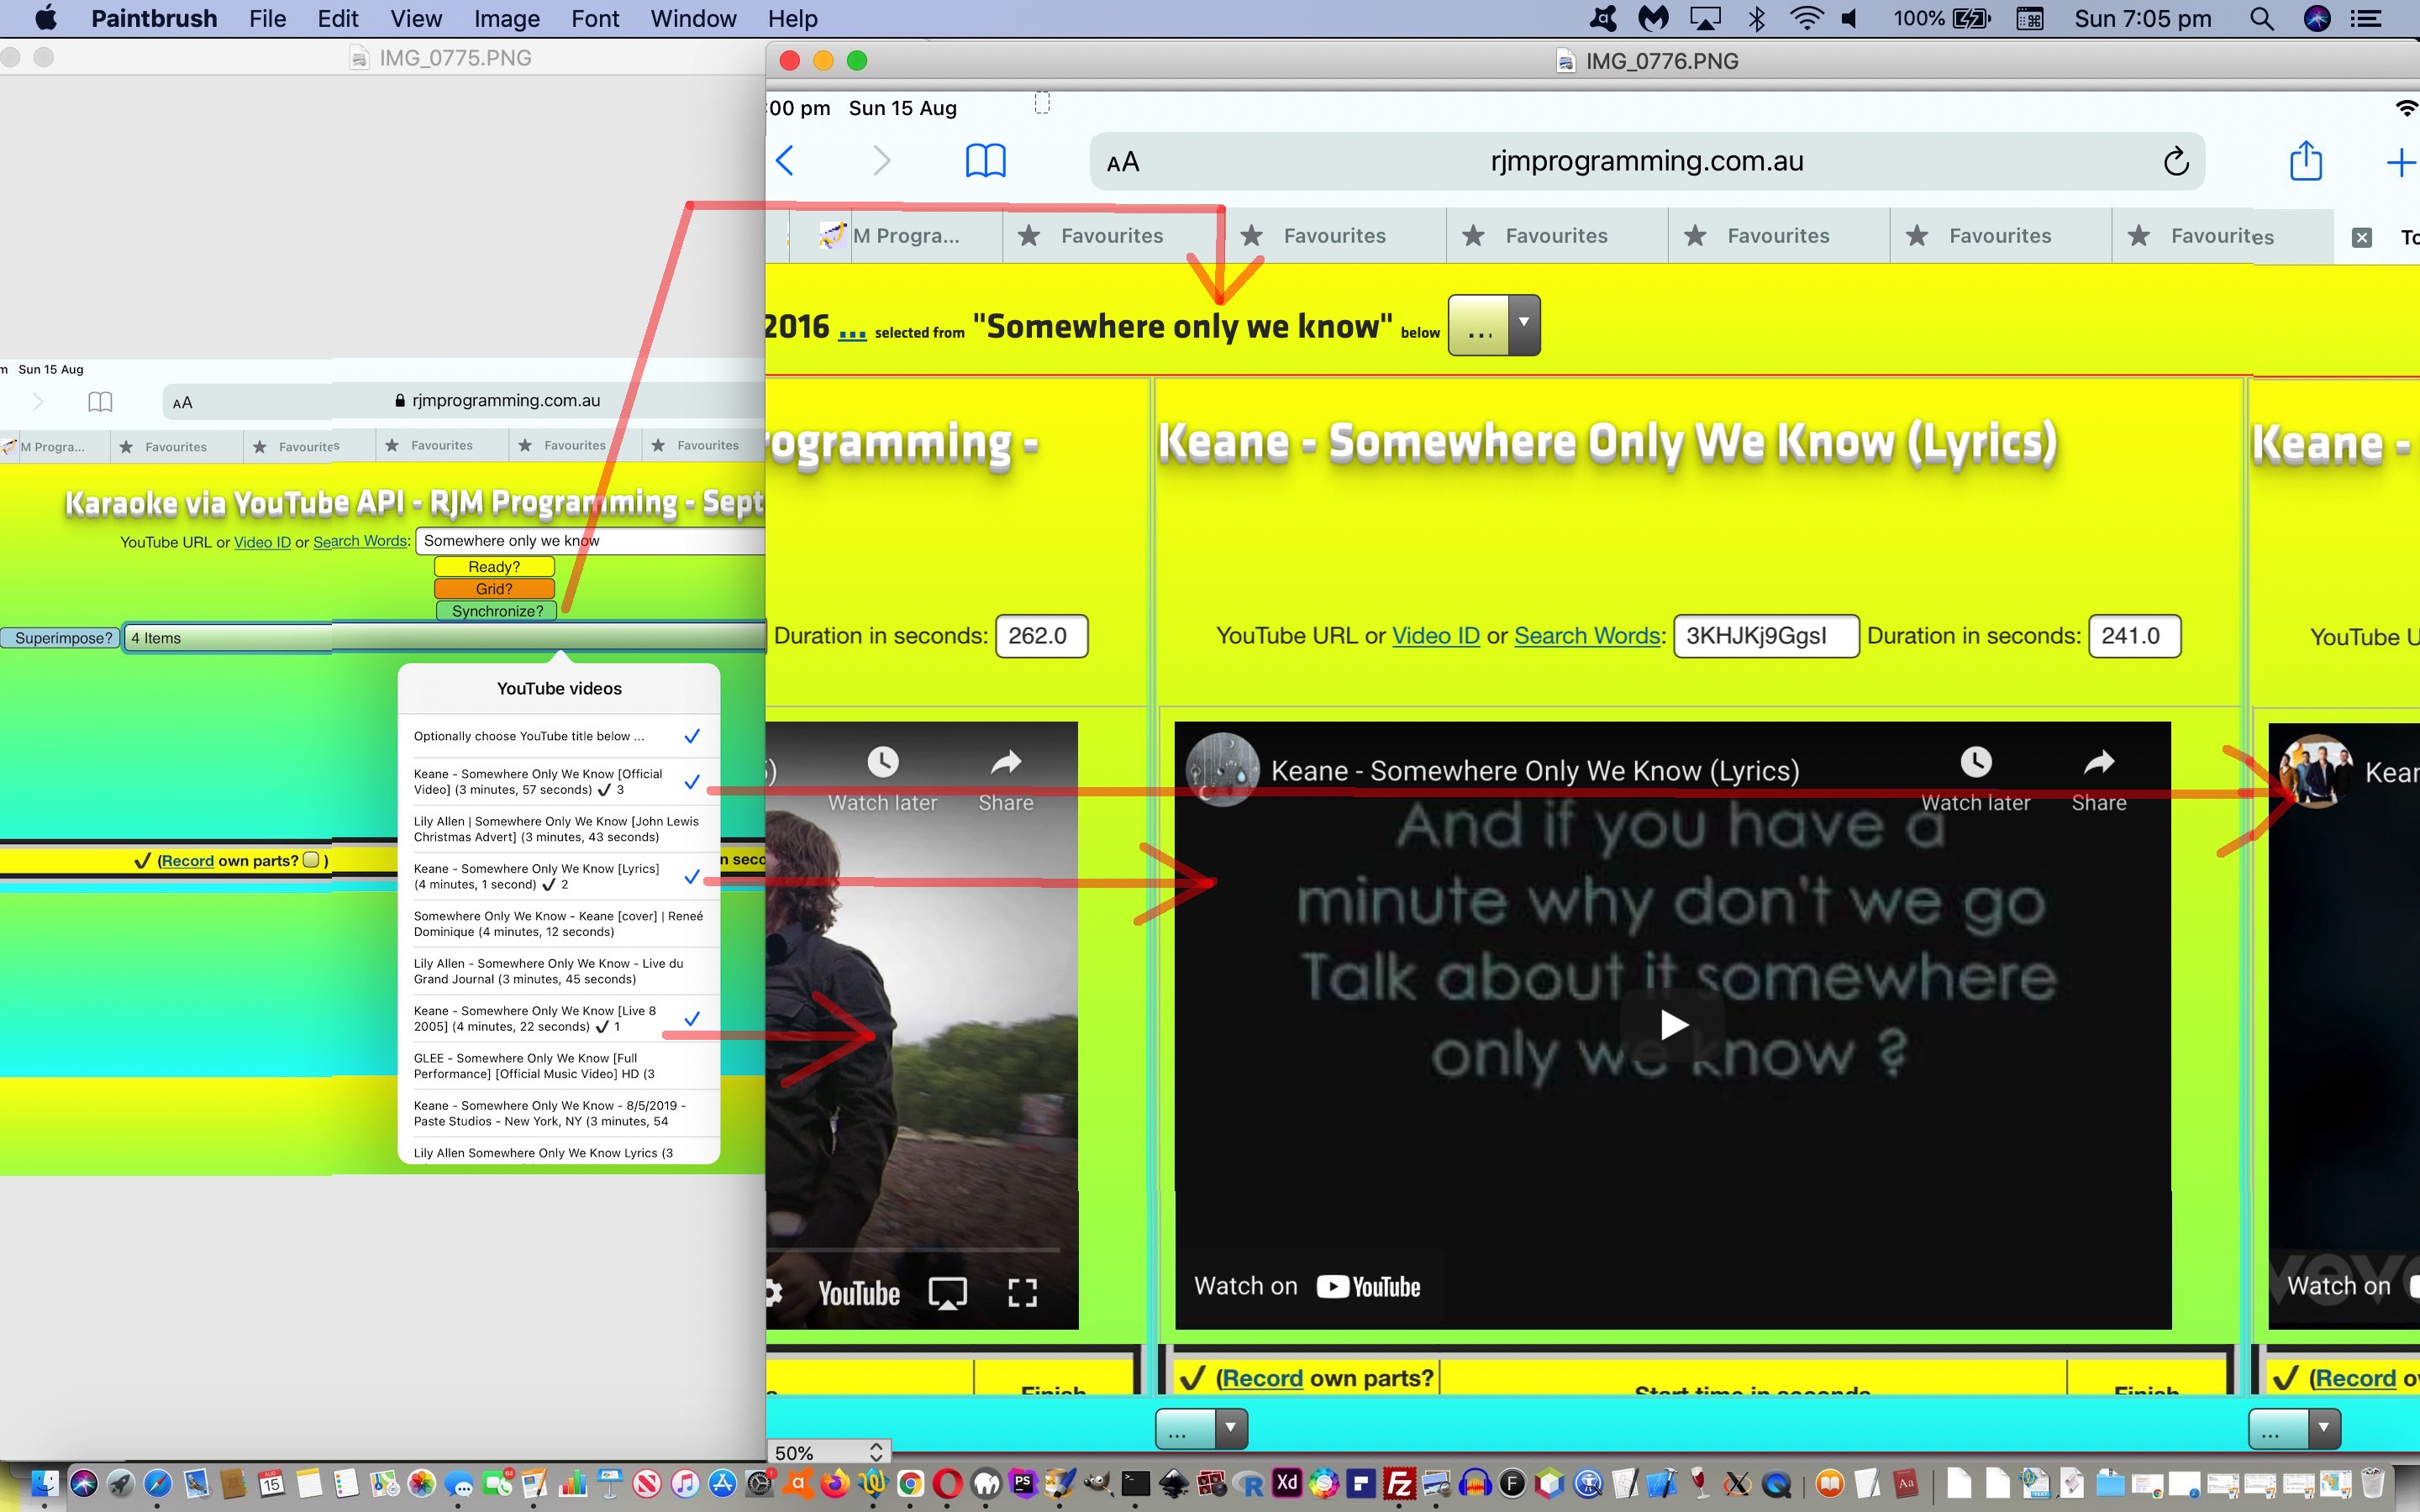Click Share arrow on Lyrics video
This screenshot has height=1512, width=2420.
tap(2098, 763)
